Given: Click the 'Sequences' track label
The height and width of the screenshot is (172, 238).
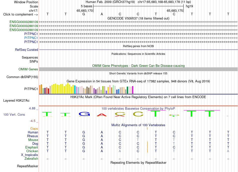Looking at the screenshot, I should [30, 58].
